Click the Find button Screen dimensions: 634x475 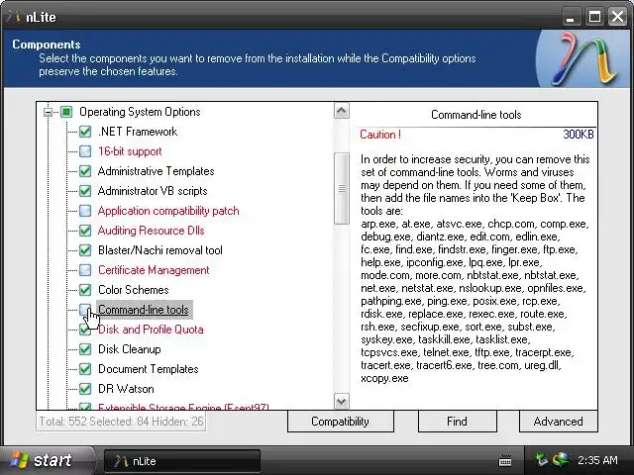457,422
